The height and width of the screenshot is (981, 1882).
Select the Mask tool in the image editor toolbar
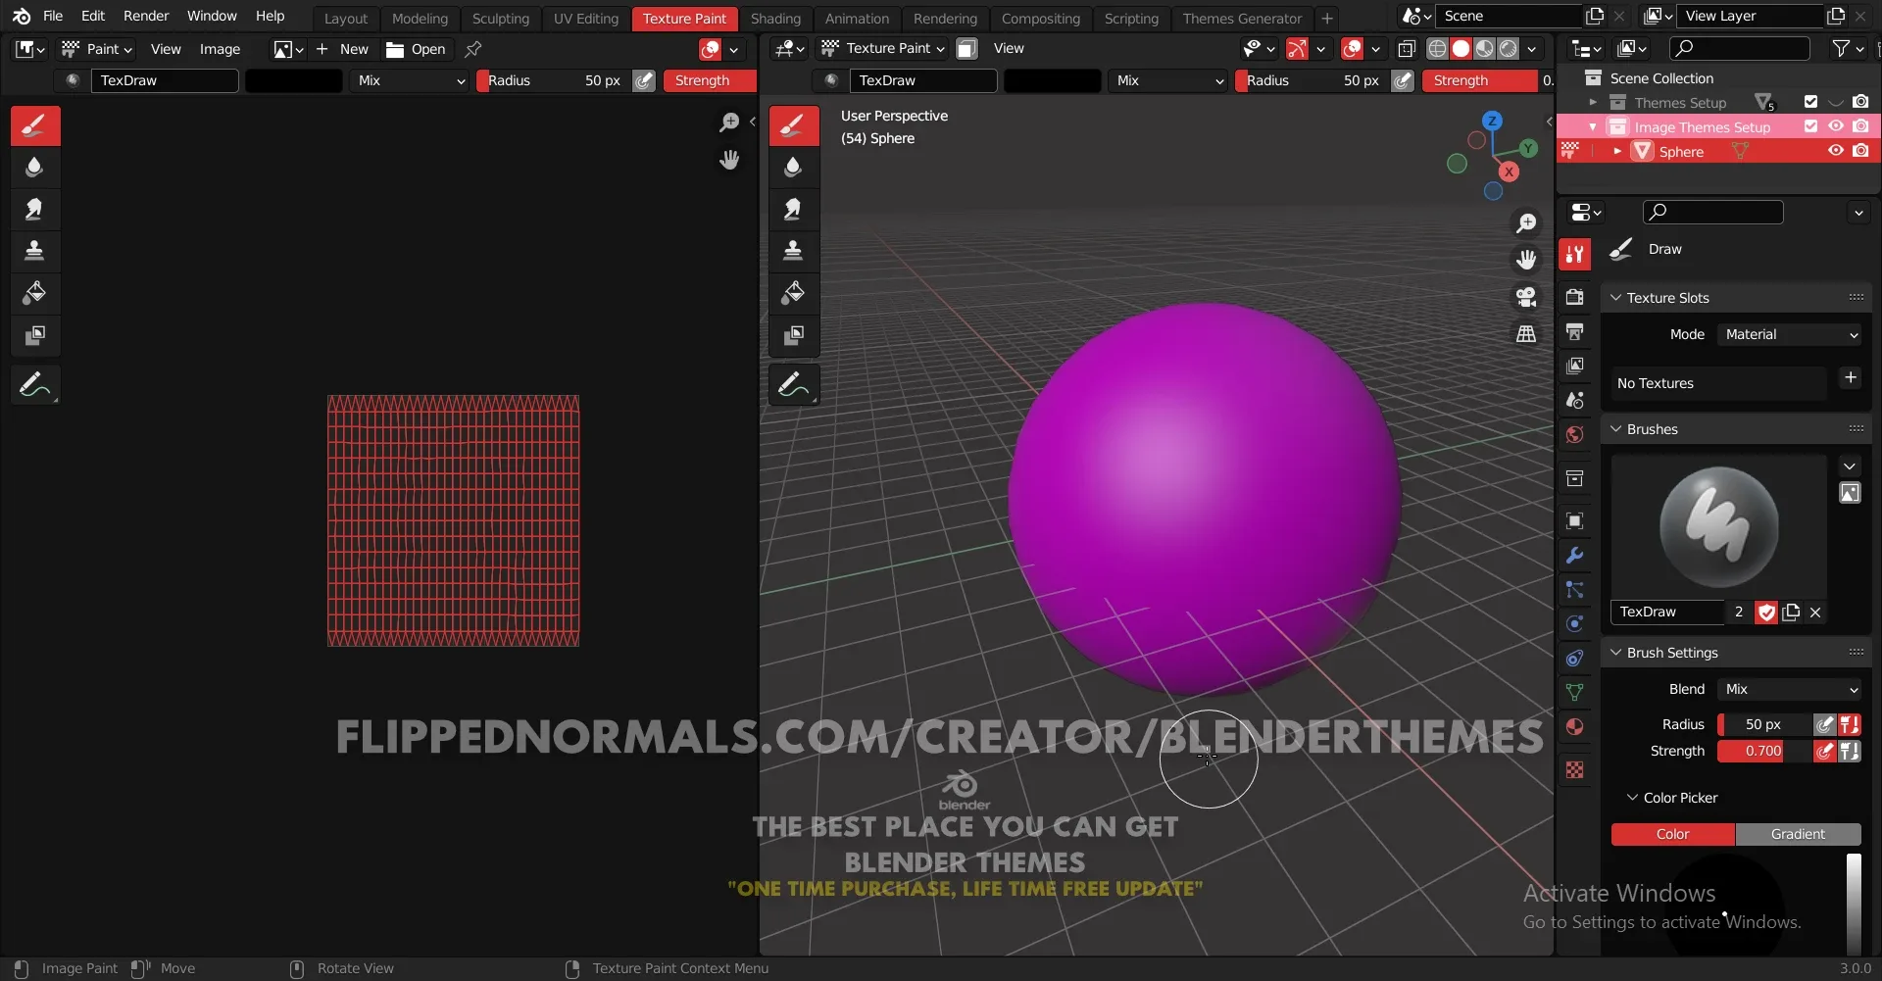34,335
